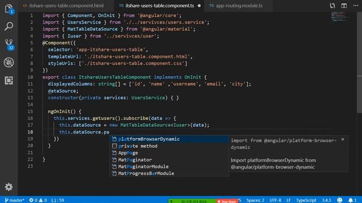Image resolution: width=362 pixels, height=203 pixels.
Task: Click 'UsersService' in constructor parameter
Action: tap(148, 98)
